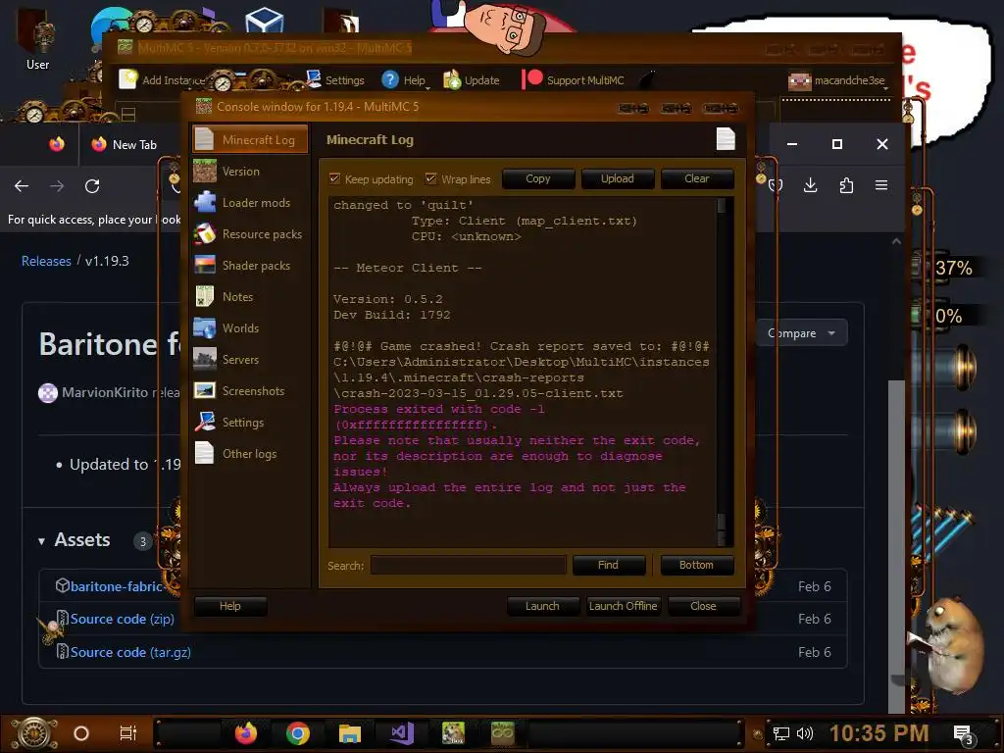Clear the Minecraft log
The image size is (1004, 753).
pyautogui.click(x=697, y=178)
